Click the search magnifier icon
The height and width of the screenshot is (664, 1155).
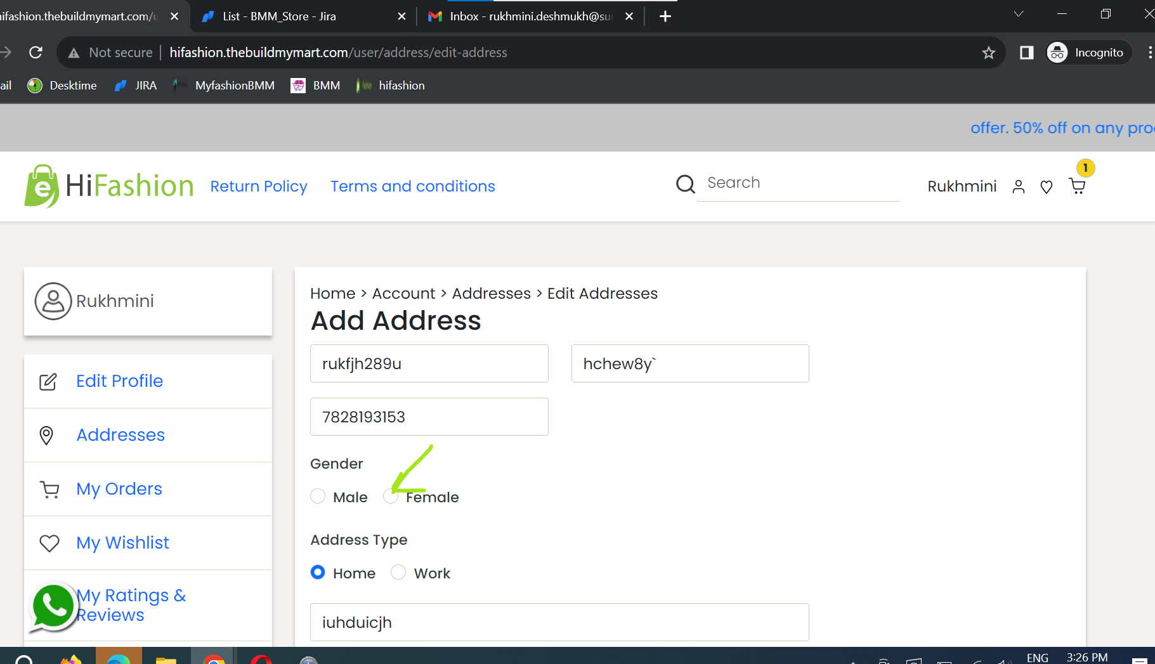(685, 184)
